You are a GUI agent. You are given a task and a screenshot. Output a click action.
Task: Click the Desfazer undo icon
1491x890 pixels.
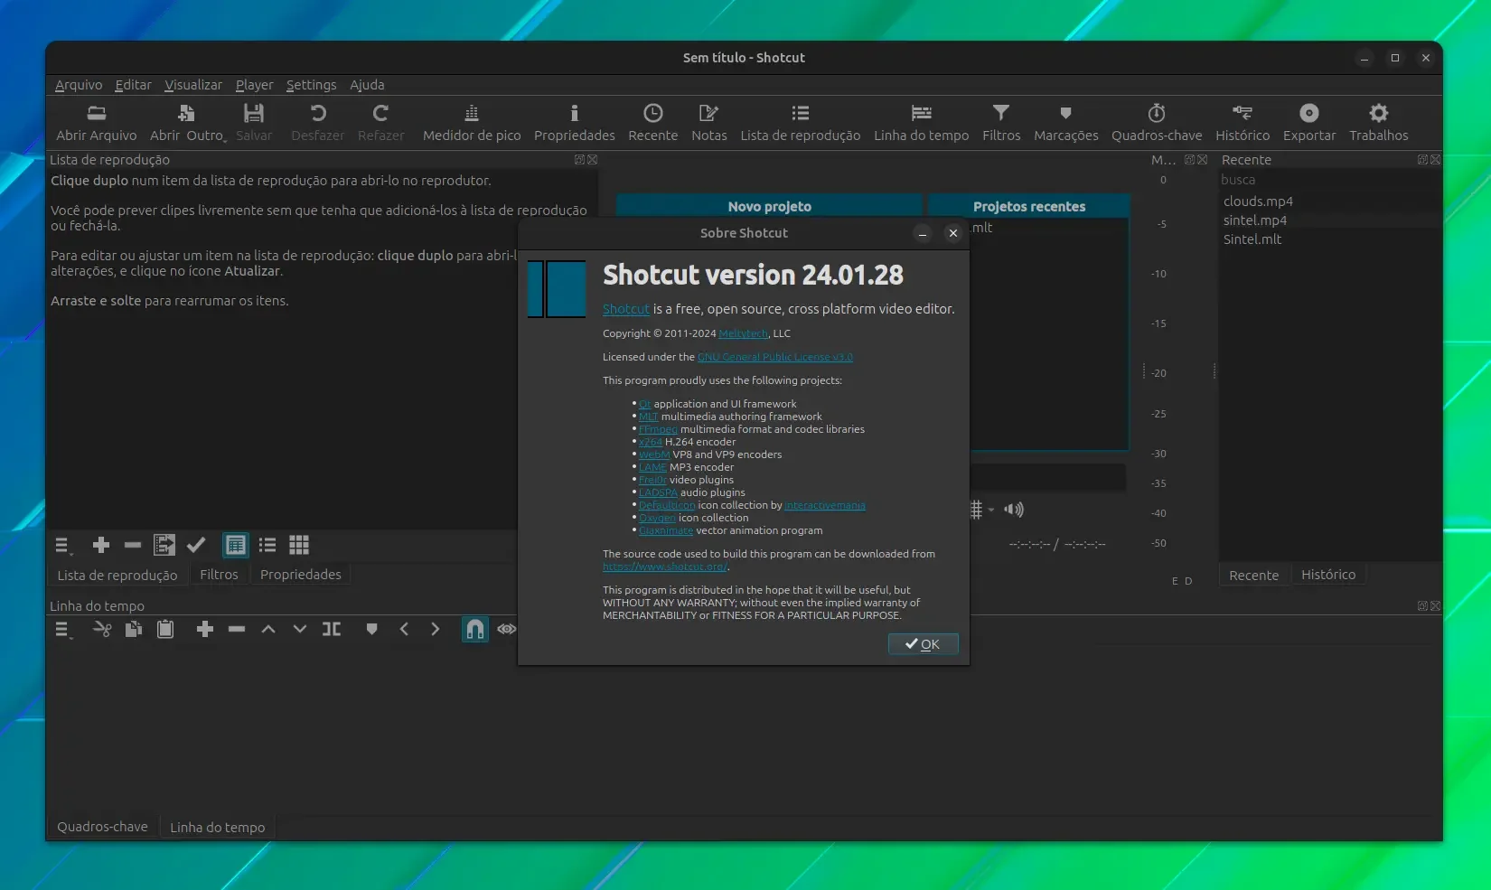coord(318,114)
